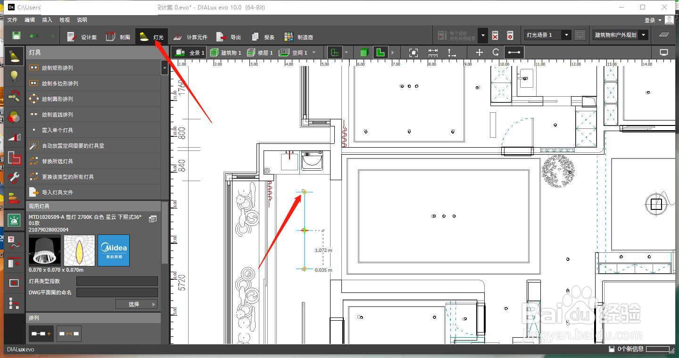Click the green save icon
679x358 pixels.
[17, 36]
